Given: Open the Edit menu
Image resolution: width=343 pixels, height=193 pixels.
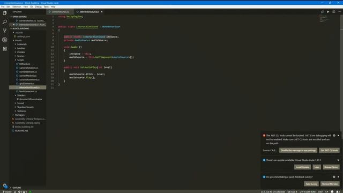Looking at the screenshot, I should (9, 7).
